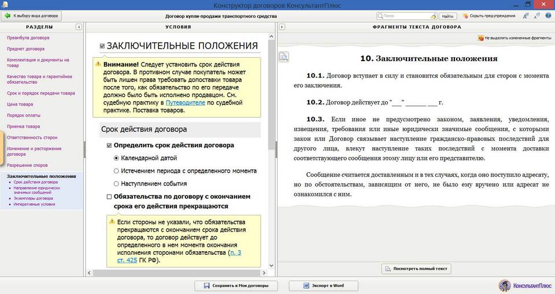The height and width of the screenshot is (294, 555).
Task: Jump to 'Императивные условия' subsection
Action: pyautogui.click(x=34, y=204)
